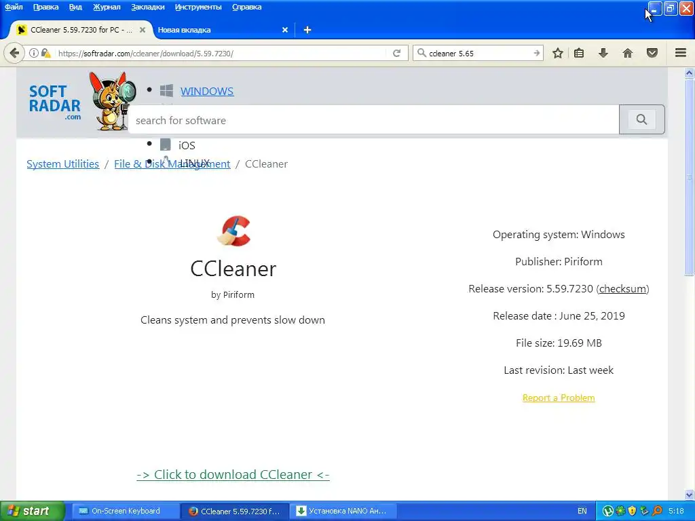Click the Windows logo icon in site nav
Viewport: 695px width, 521px height.
click(x=166, y=91)
